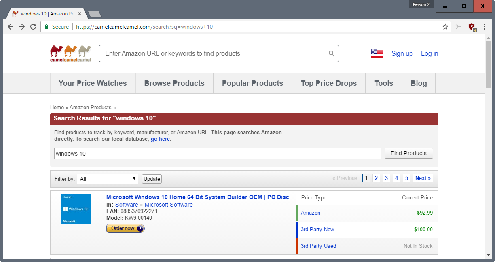Go forward using browser forward arrow
Viewport: 495px width, 262px height.
tap(22, 27)
